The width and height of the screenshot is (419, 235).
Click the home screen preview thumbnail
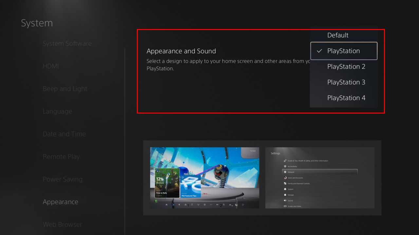click(205, 178)
